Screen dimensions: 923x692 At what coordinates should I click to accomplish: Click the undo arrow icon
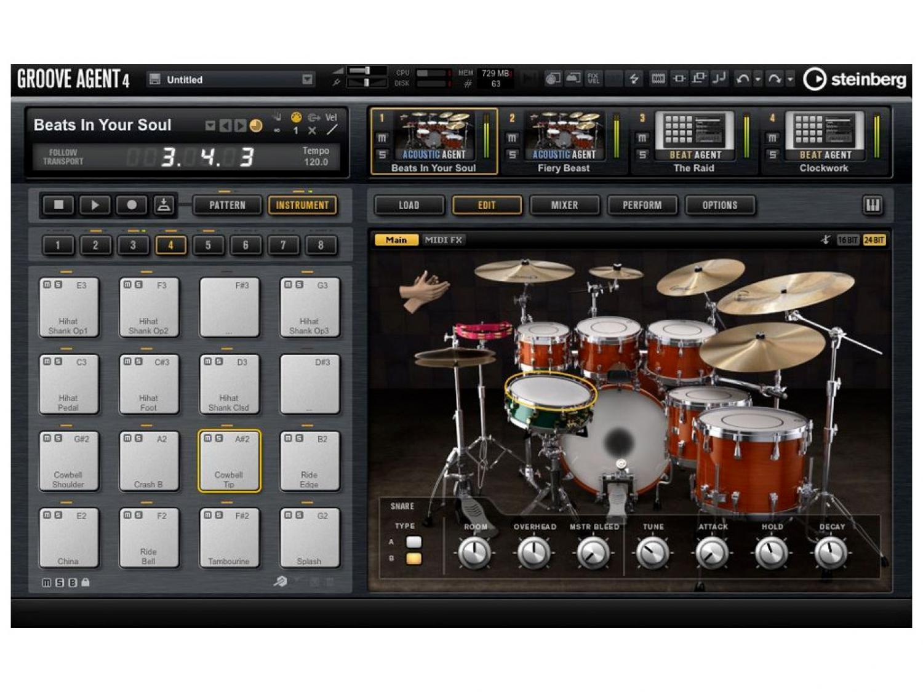743,79
